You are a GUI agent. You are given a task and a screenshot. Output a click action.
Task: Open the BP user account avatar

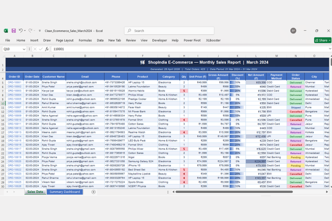click(x=293, y=31)
